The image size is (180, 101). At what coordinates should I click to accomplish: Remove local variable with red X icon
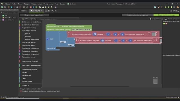(166, 24)
